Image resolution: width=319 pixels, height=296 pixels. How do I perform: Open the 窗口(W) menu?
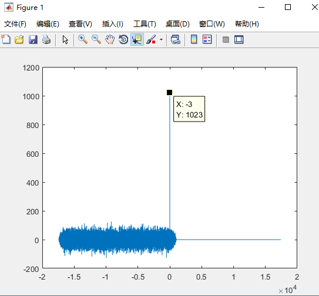tap(211, 24)
